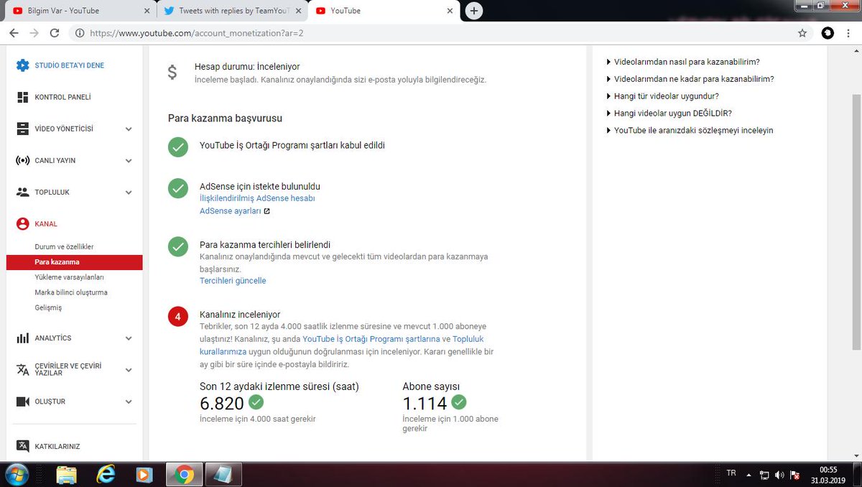The width and height of the screenshot is (862, 487).
Task: Open YouTube İş Ortağı Programı şartlarına link
Action: 371,339
